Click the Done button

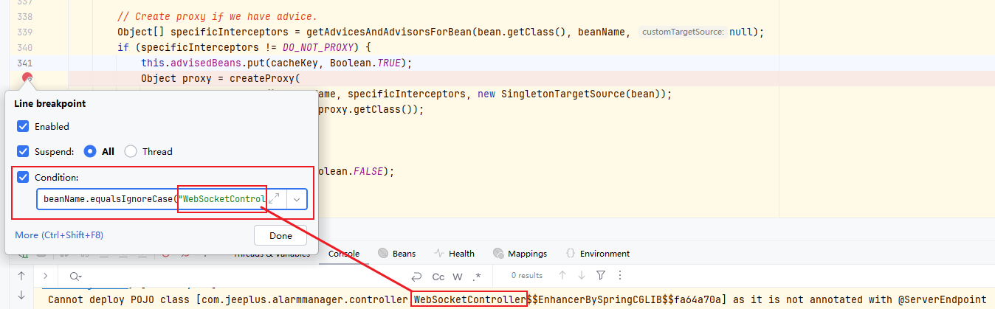(x=280, y=235)
